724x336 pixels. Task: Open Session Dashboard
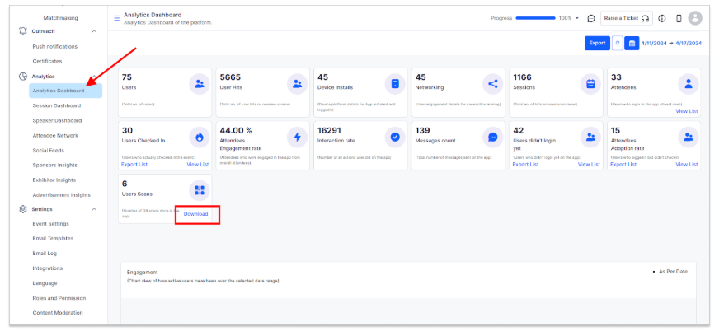pos(56,106)
